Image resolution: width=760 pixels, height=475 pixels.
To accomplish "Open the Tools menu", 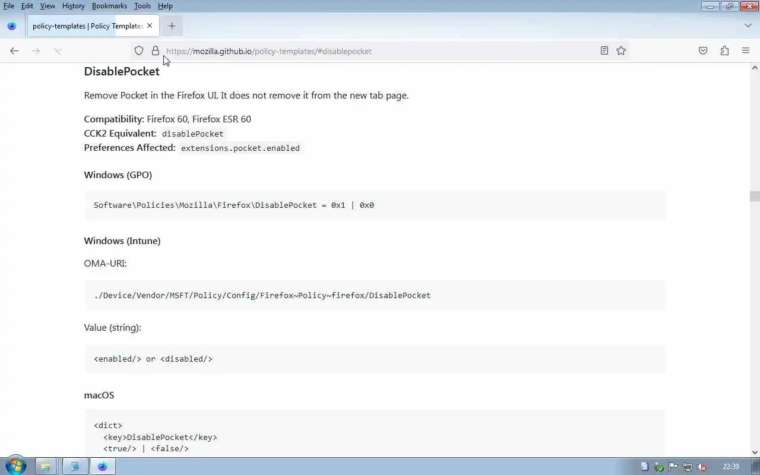I will pyautogui.click(x=142, y=6).
